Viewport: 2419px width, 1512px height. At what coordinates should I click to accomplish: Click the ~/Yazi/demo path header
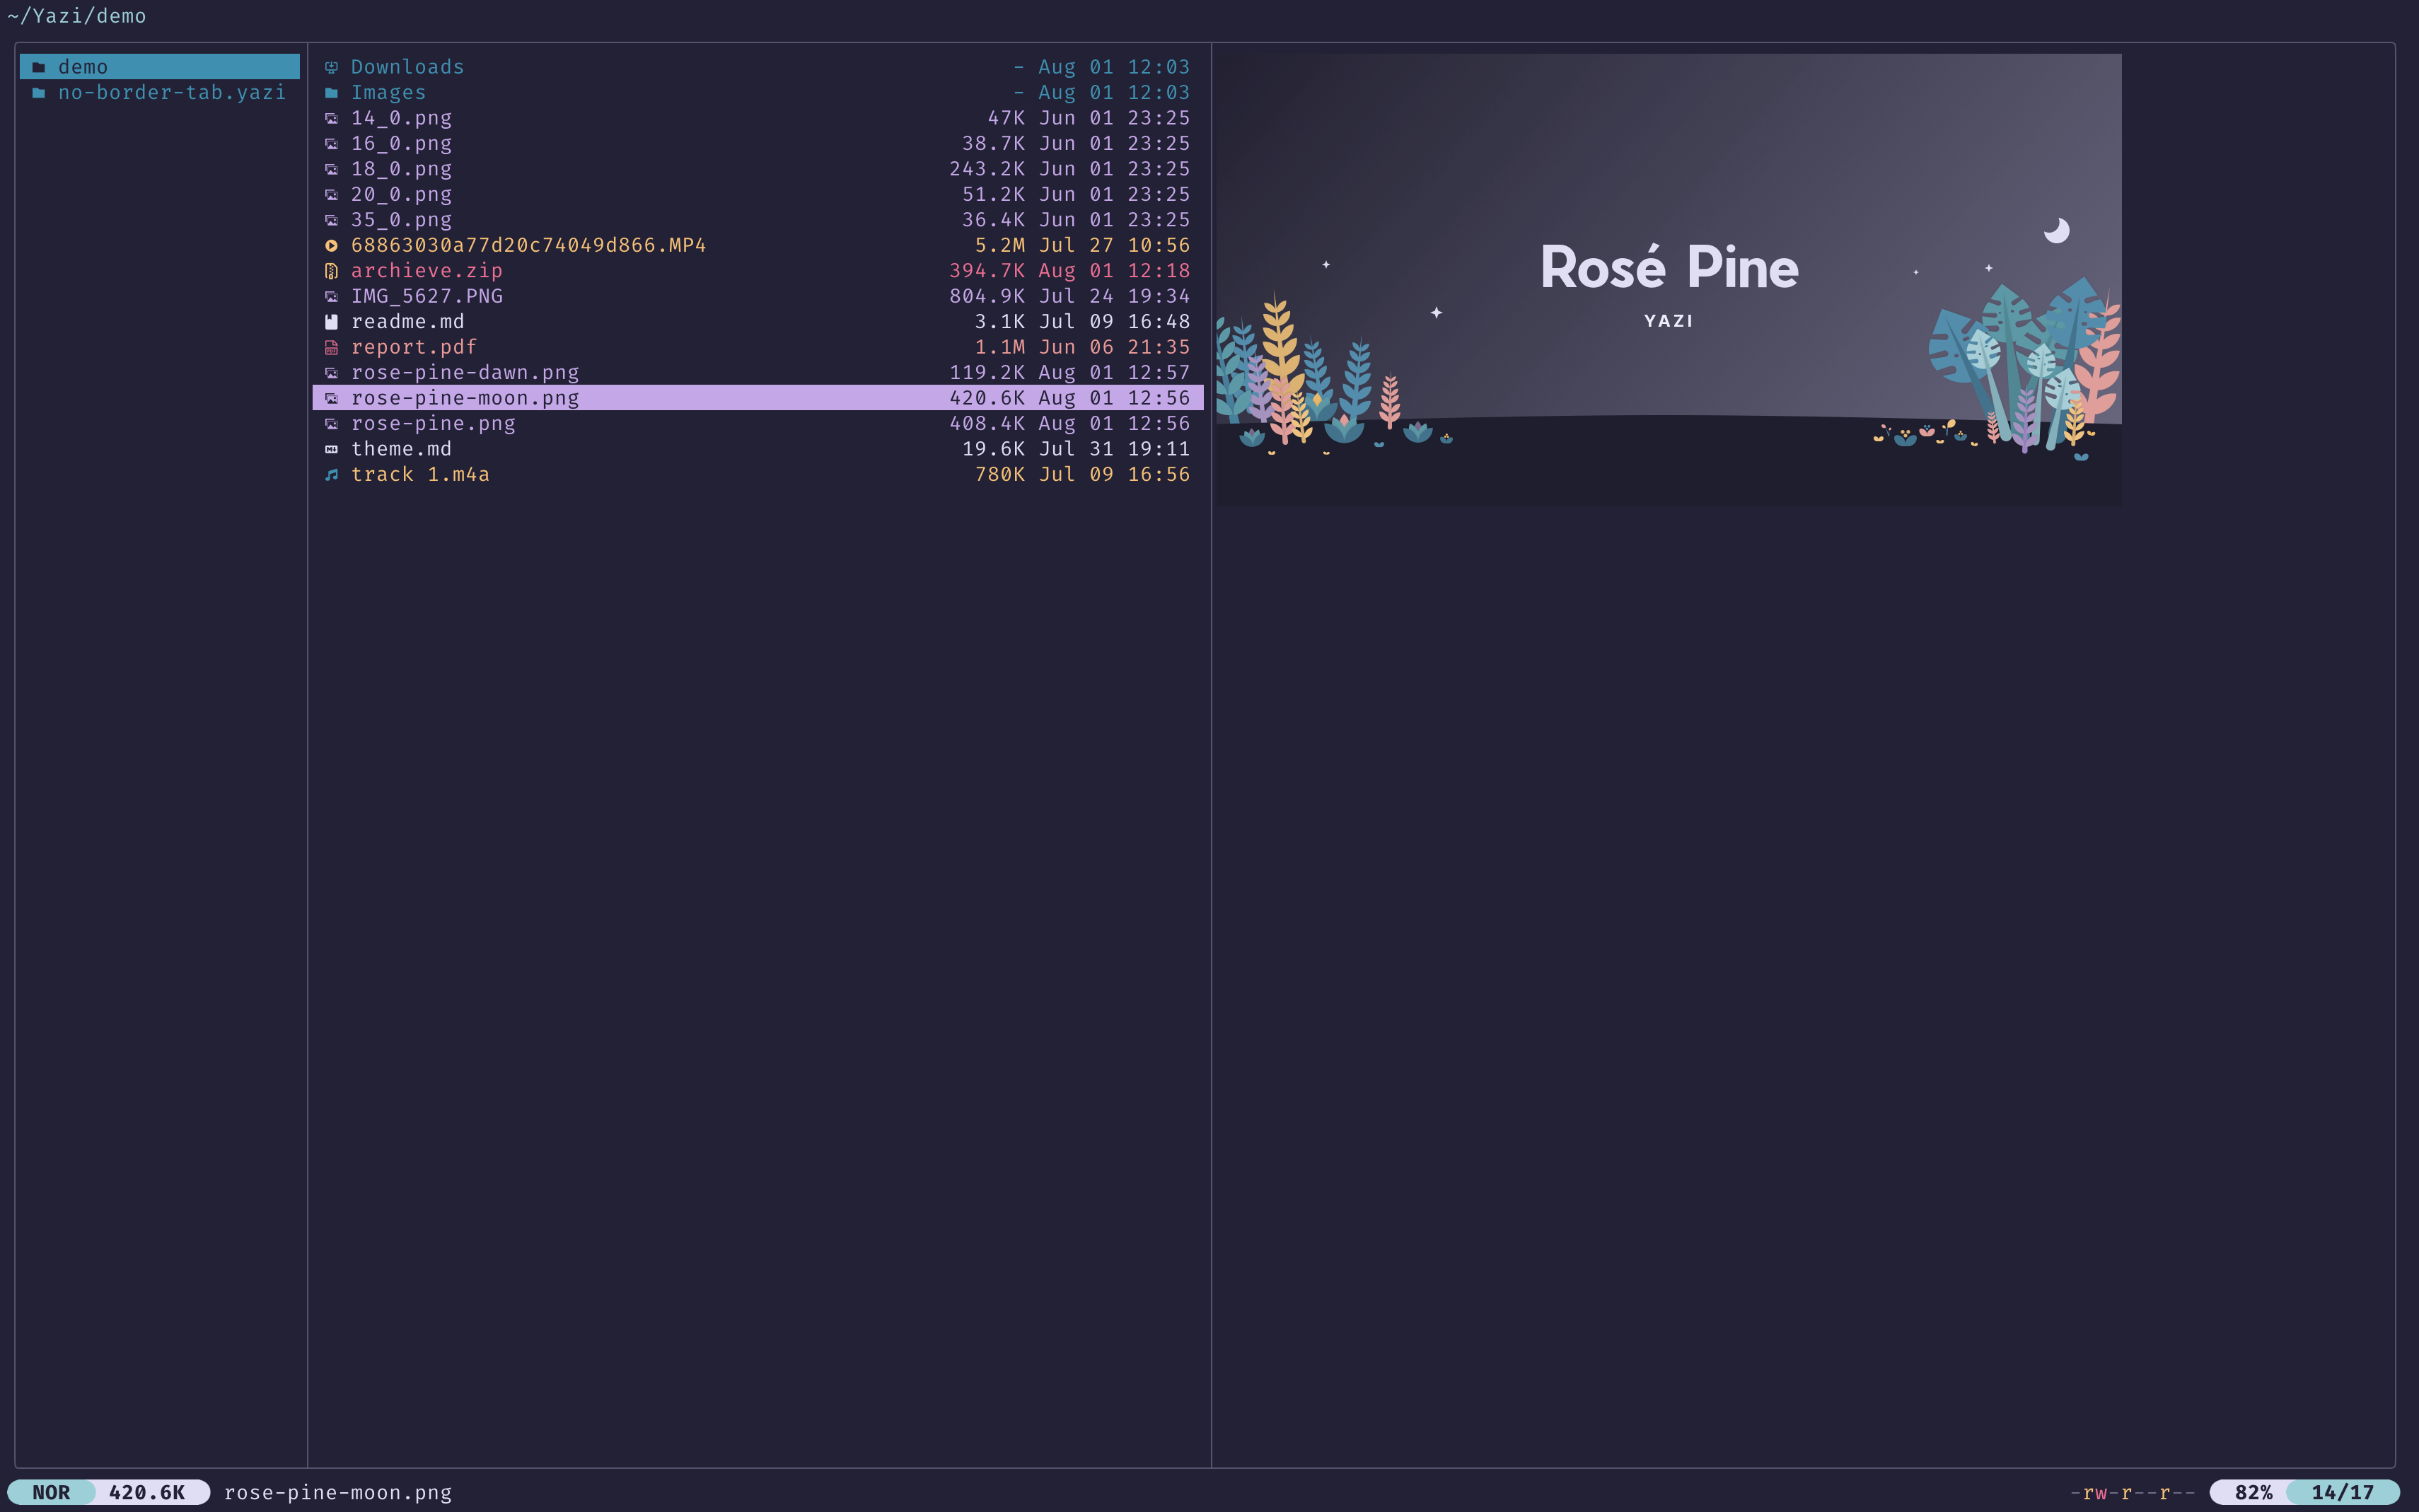77,16
